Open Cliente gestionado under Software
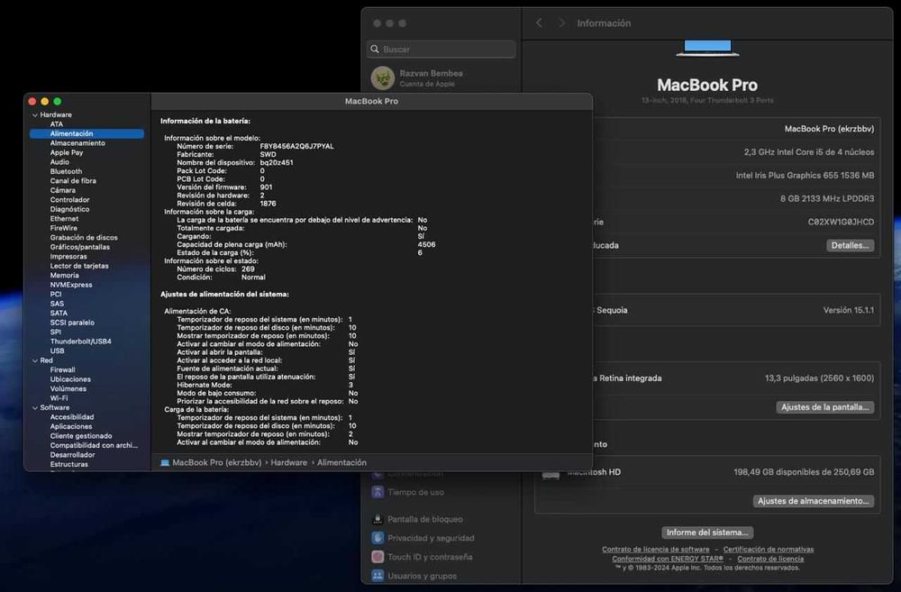901x592 pixels. 81,436
